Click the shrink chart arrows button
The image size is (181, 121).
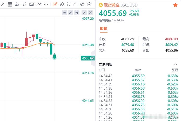point(84,13)
